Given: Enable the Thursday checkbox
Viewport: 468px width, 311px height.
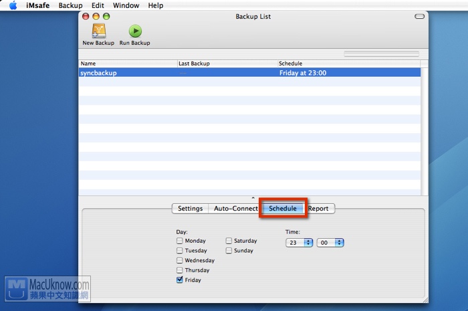Looking at the screenshot, I should coord(179,270).
